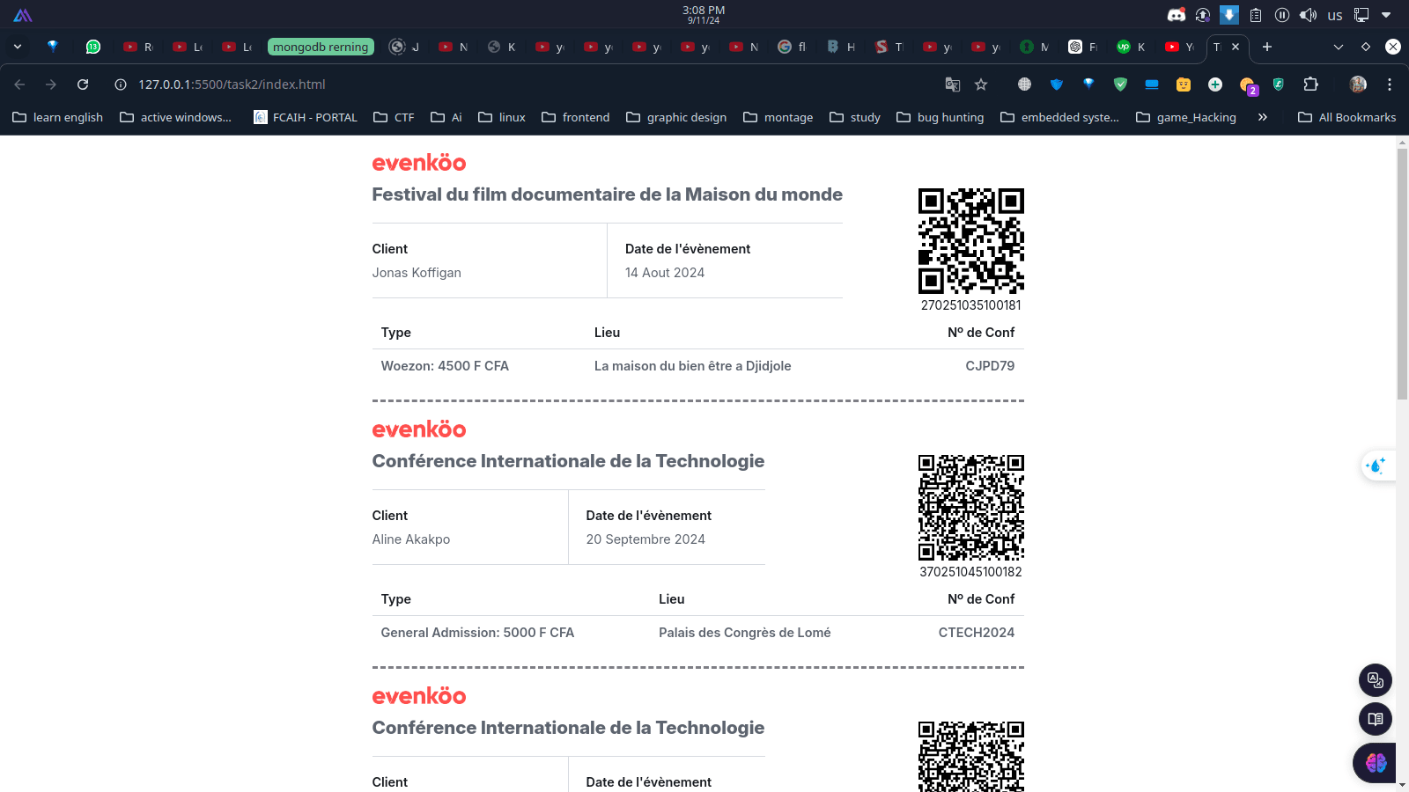
Task: Open the volume control in system tray
Action: click(x=1309, y=15)
